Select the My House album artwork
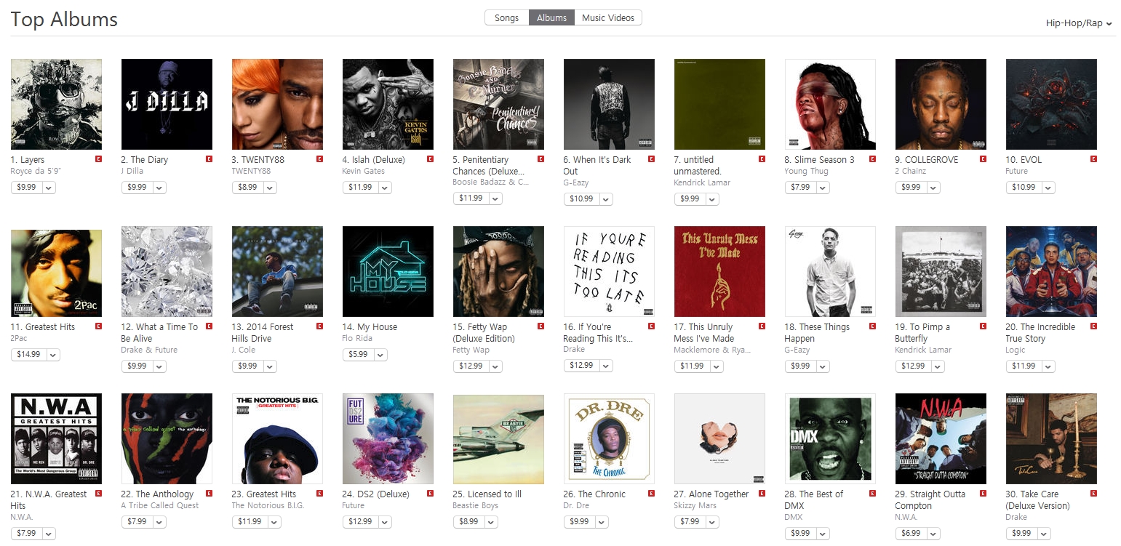1121x546 pixels. click(x=388, y=271)
